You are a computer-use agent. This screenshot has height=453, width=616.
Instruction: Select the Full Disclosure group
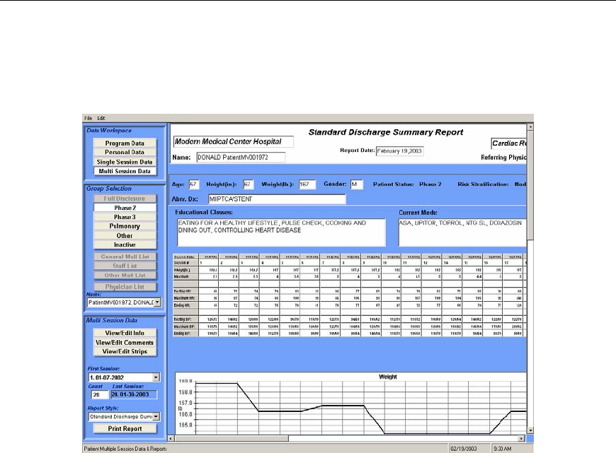click(x=125, y=199)
